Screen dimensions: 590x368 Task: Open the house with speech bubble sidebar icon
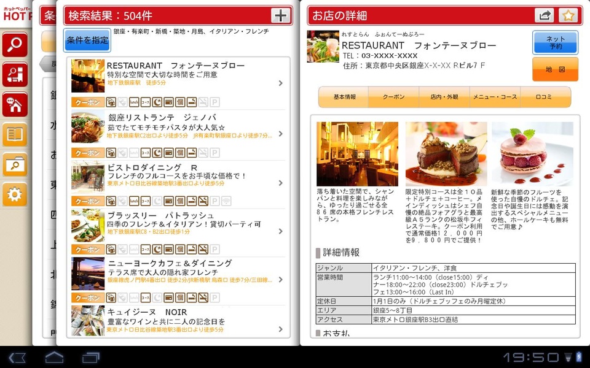[15, 104]
